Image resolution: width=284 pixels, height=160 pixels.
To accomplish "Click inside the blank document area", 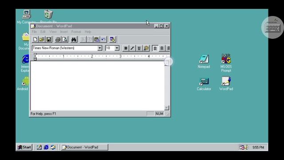I will click(98, 86).
